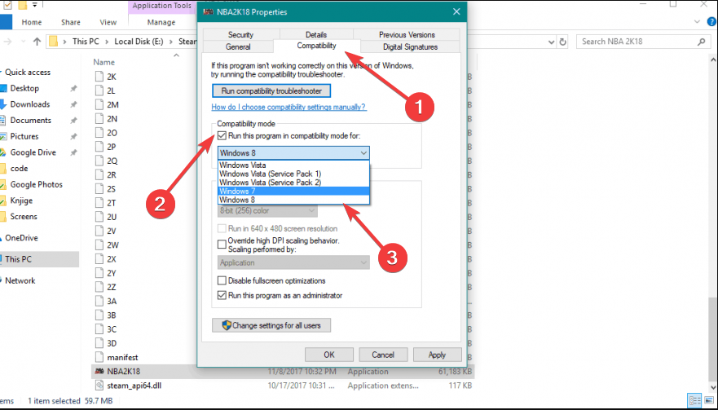Close the NBA2K18 Properties dialog

456,12
